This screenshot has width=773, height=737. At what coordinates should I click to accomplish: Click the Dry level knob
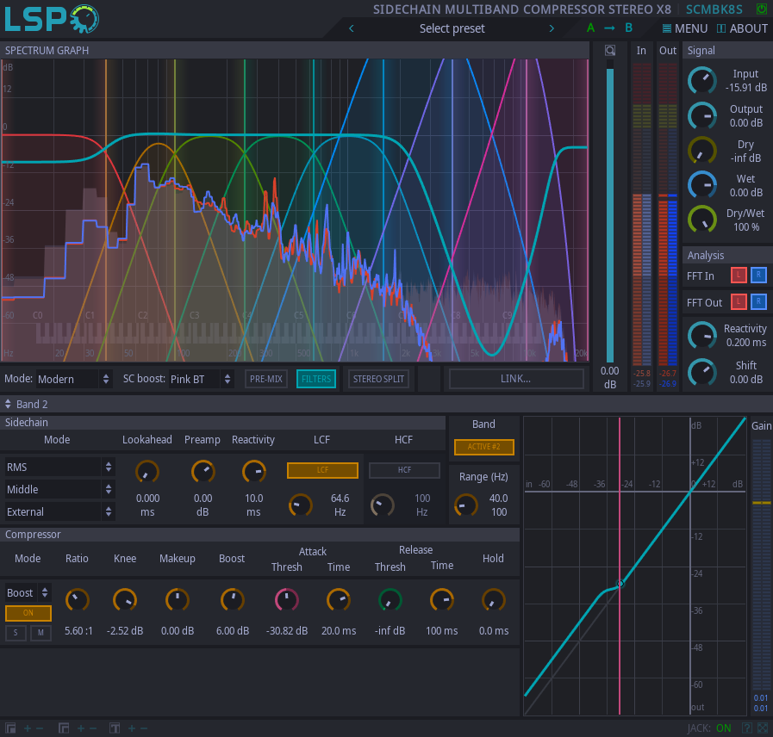point(702,151)
